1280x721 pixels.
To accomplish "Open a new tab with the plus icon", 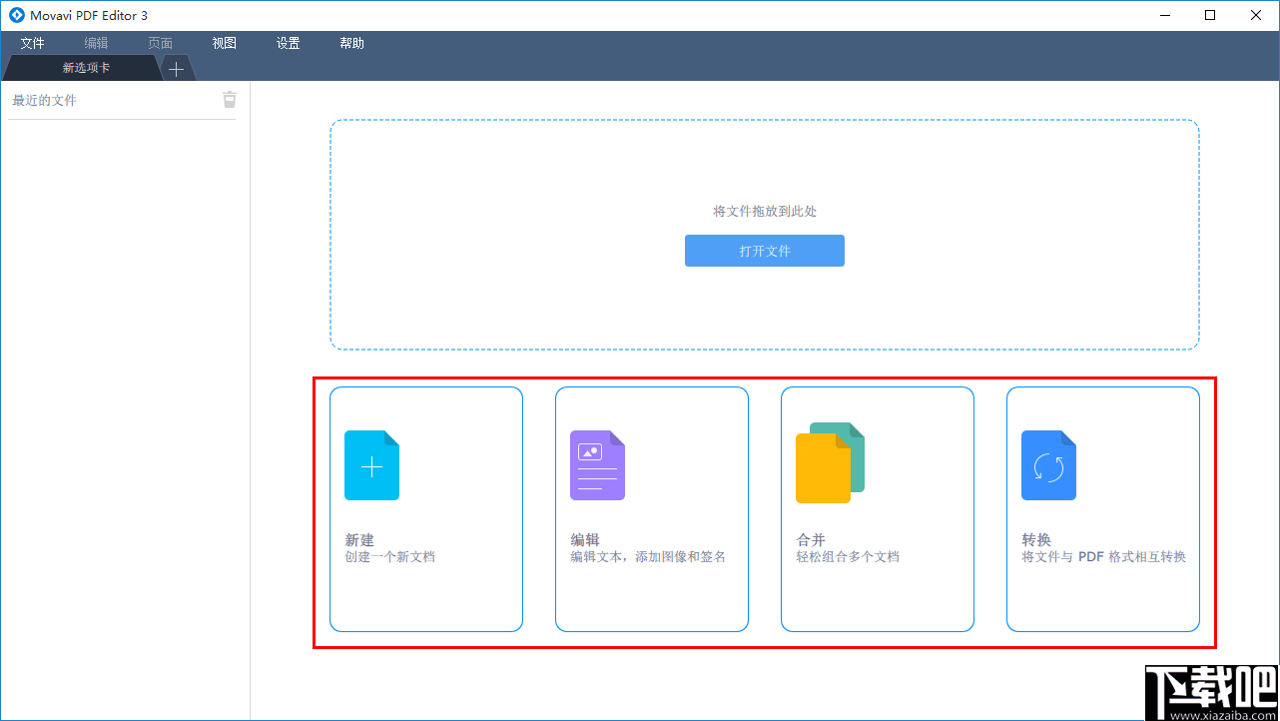I will pyautogui.click(x=176, y=68).
